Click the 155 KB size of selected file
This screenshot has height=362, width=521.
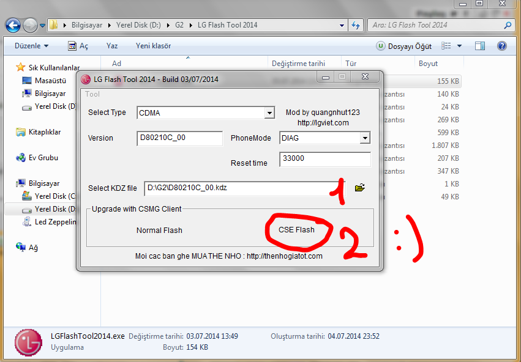point(448,81)
